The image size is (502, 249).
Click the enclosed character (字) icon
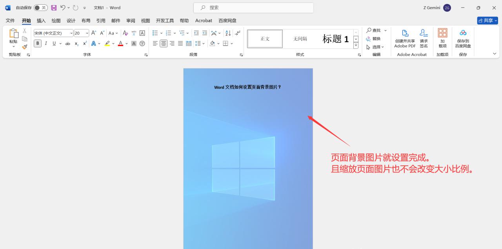[142, 43]
